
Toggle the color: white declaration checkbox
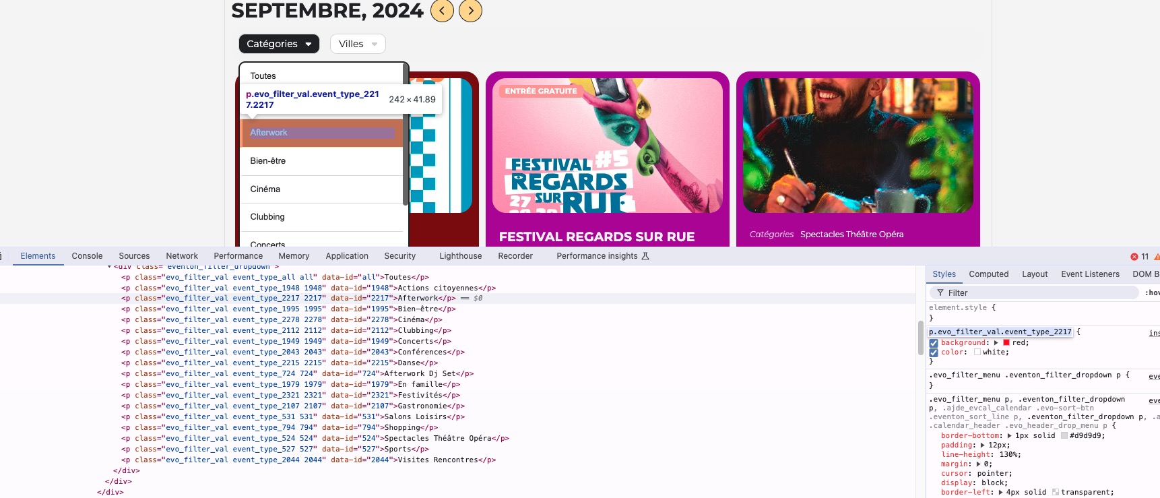pyautogui.click(x=934, y=352)
